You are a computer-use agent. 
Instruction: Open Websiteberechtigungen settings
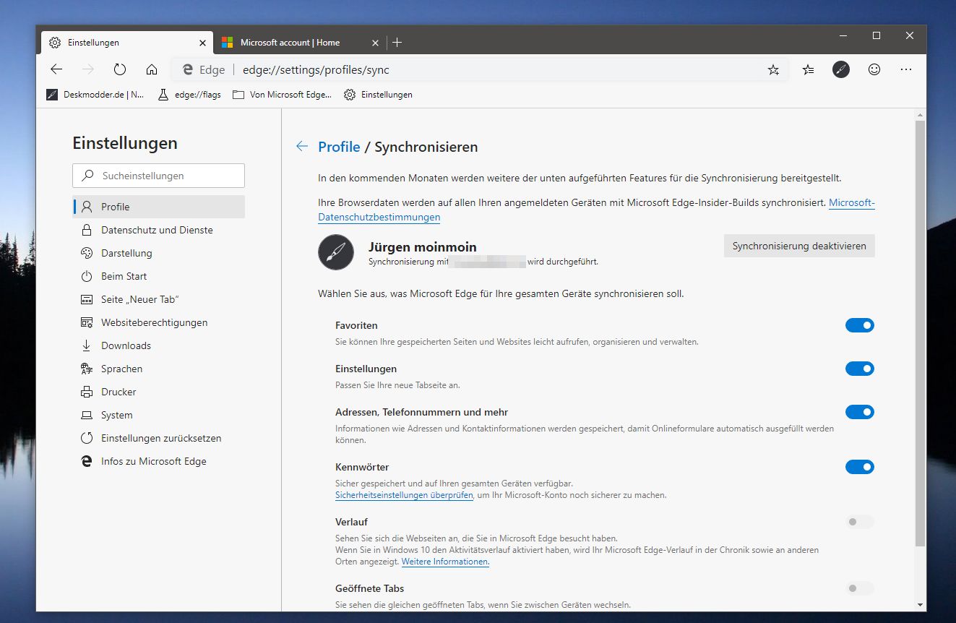159,322
